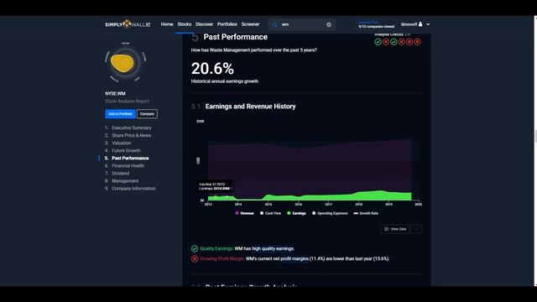The height and width of the screenshot is (302, 537).
Task: Go to the Home nav item
Action: pos(167,24)
